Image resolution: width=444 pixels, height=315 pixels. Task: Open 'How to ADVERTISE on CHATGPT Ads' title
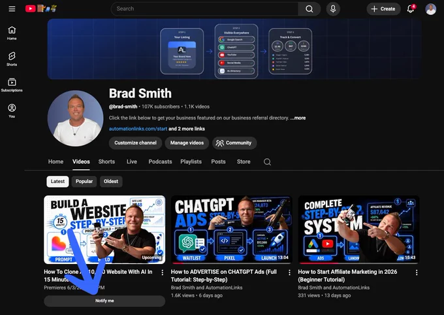click(224, 276)
